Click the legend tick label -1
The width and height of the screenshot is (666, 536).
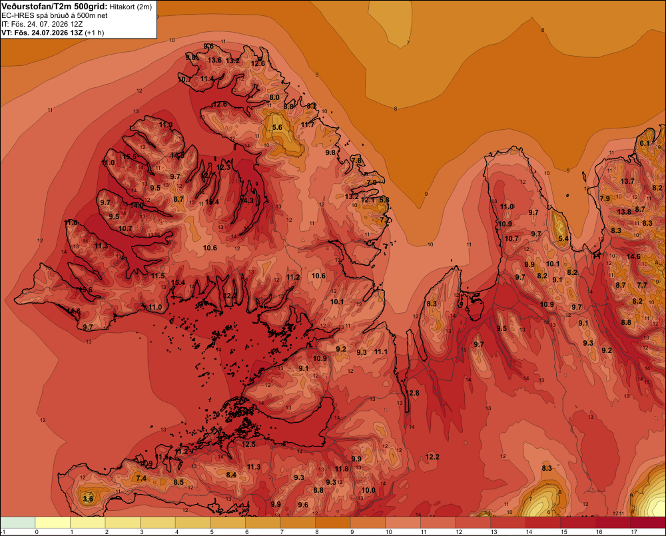3,532
